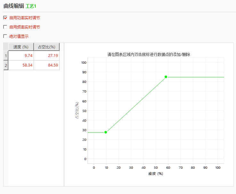236x194 pixels.
Task: Enable the 启用频率实时调节 checkbox
Action: click(x=5, y=27)
